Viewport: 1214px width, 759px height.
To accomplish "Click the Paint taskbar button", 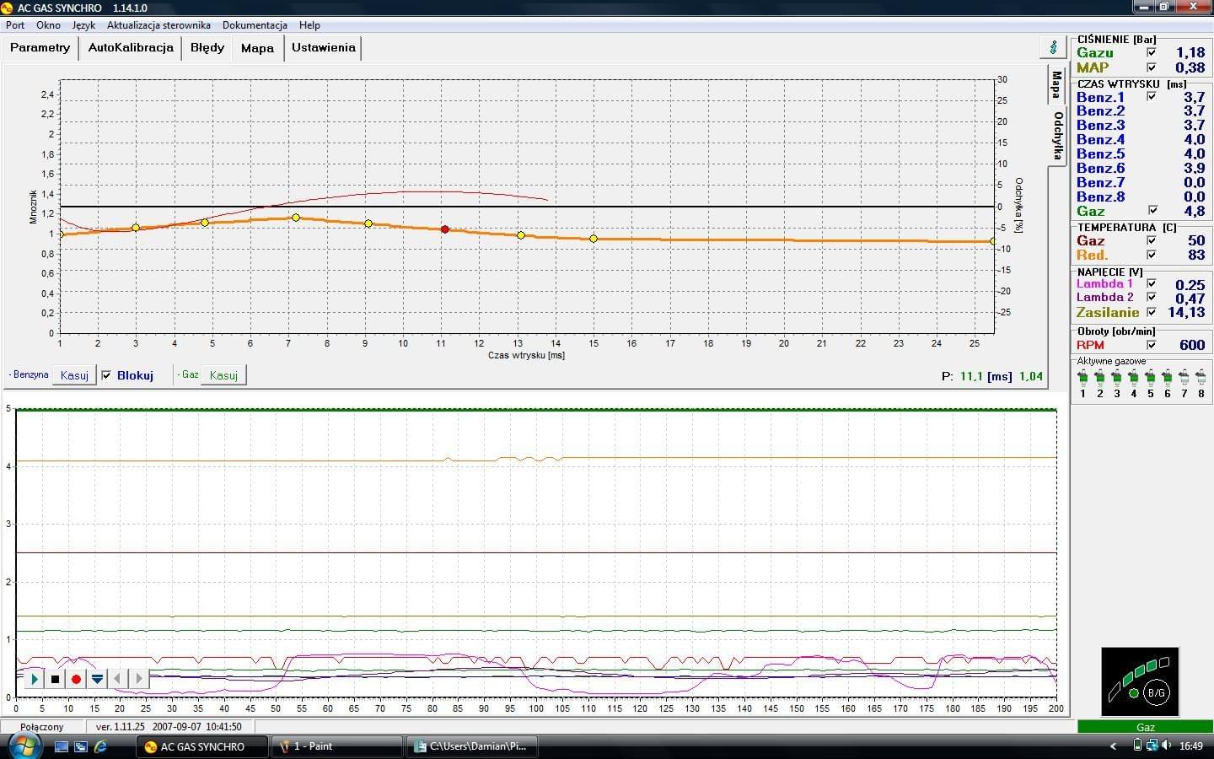I will point(337,746).
